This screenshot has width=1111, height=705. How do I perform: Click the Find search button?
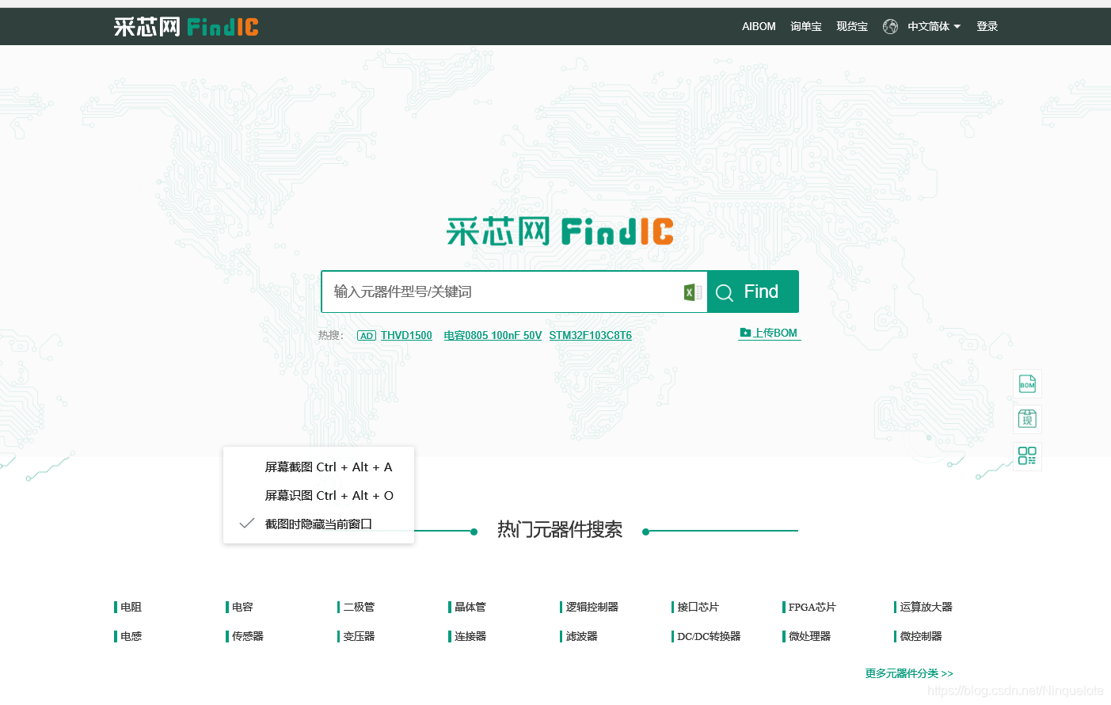pos(752,292)
